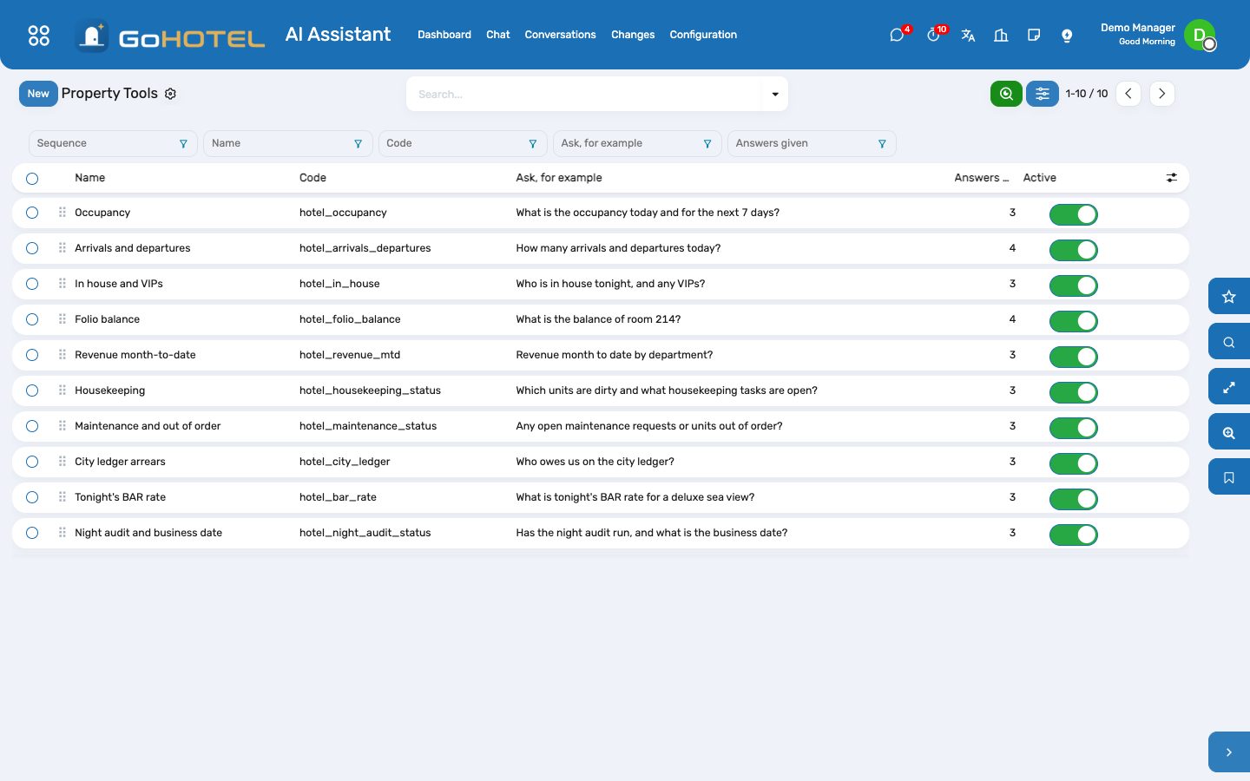Open the Demo Manager user avatar

(x=1200, y=35)
